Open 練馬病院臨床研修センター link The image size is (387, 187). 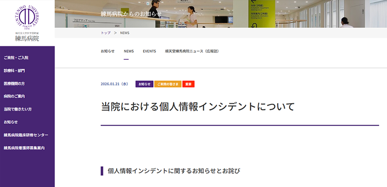click(x=26, y=135)
